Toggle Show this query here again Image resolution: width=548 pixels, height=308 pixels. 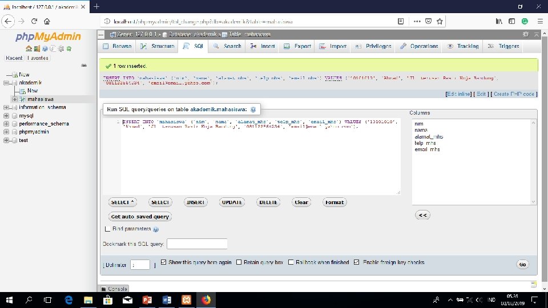[x=163, y=262]
